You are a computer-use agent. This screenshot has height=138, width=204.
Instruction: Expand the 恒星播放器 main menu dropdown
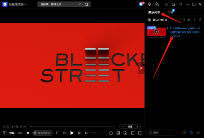point(26,4)
